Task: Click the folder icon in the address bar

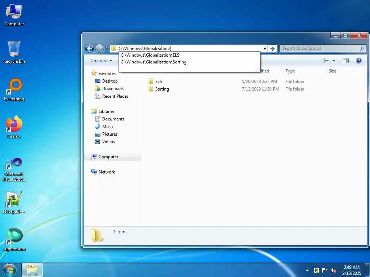Action: (x=113, y=49)
